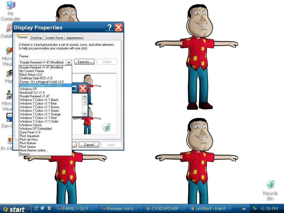Select Windows 7 Colors v1.1 Green

[45, 111]
